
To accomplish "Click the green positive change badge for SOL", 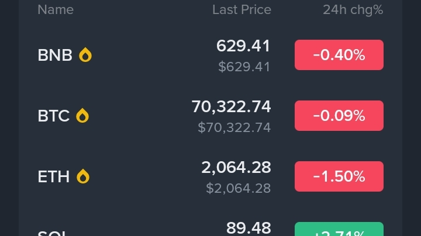I will click(339, 229).
